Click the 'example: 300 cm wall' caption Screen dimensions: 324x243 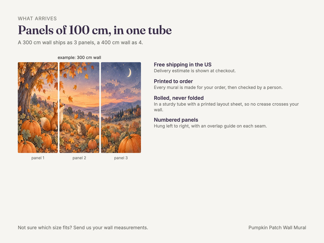point(79,58)
